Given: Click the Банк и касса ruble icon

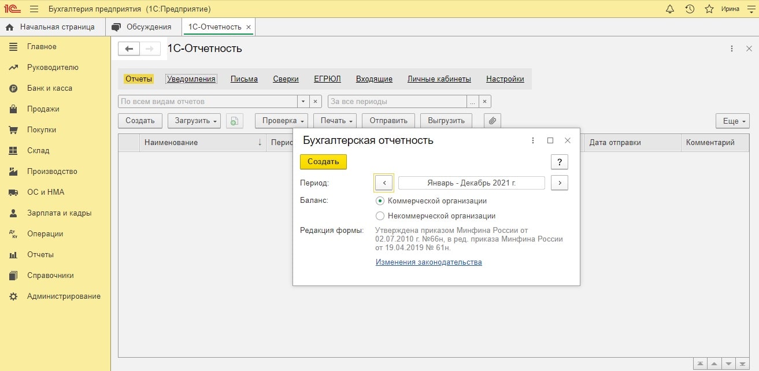Looking at the screenshot, I should pos(14,88).
